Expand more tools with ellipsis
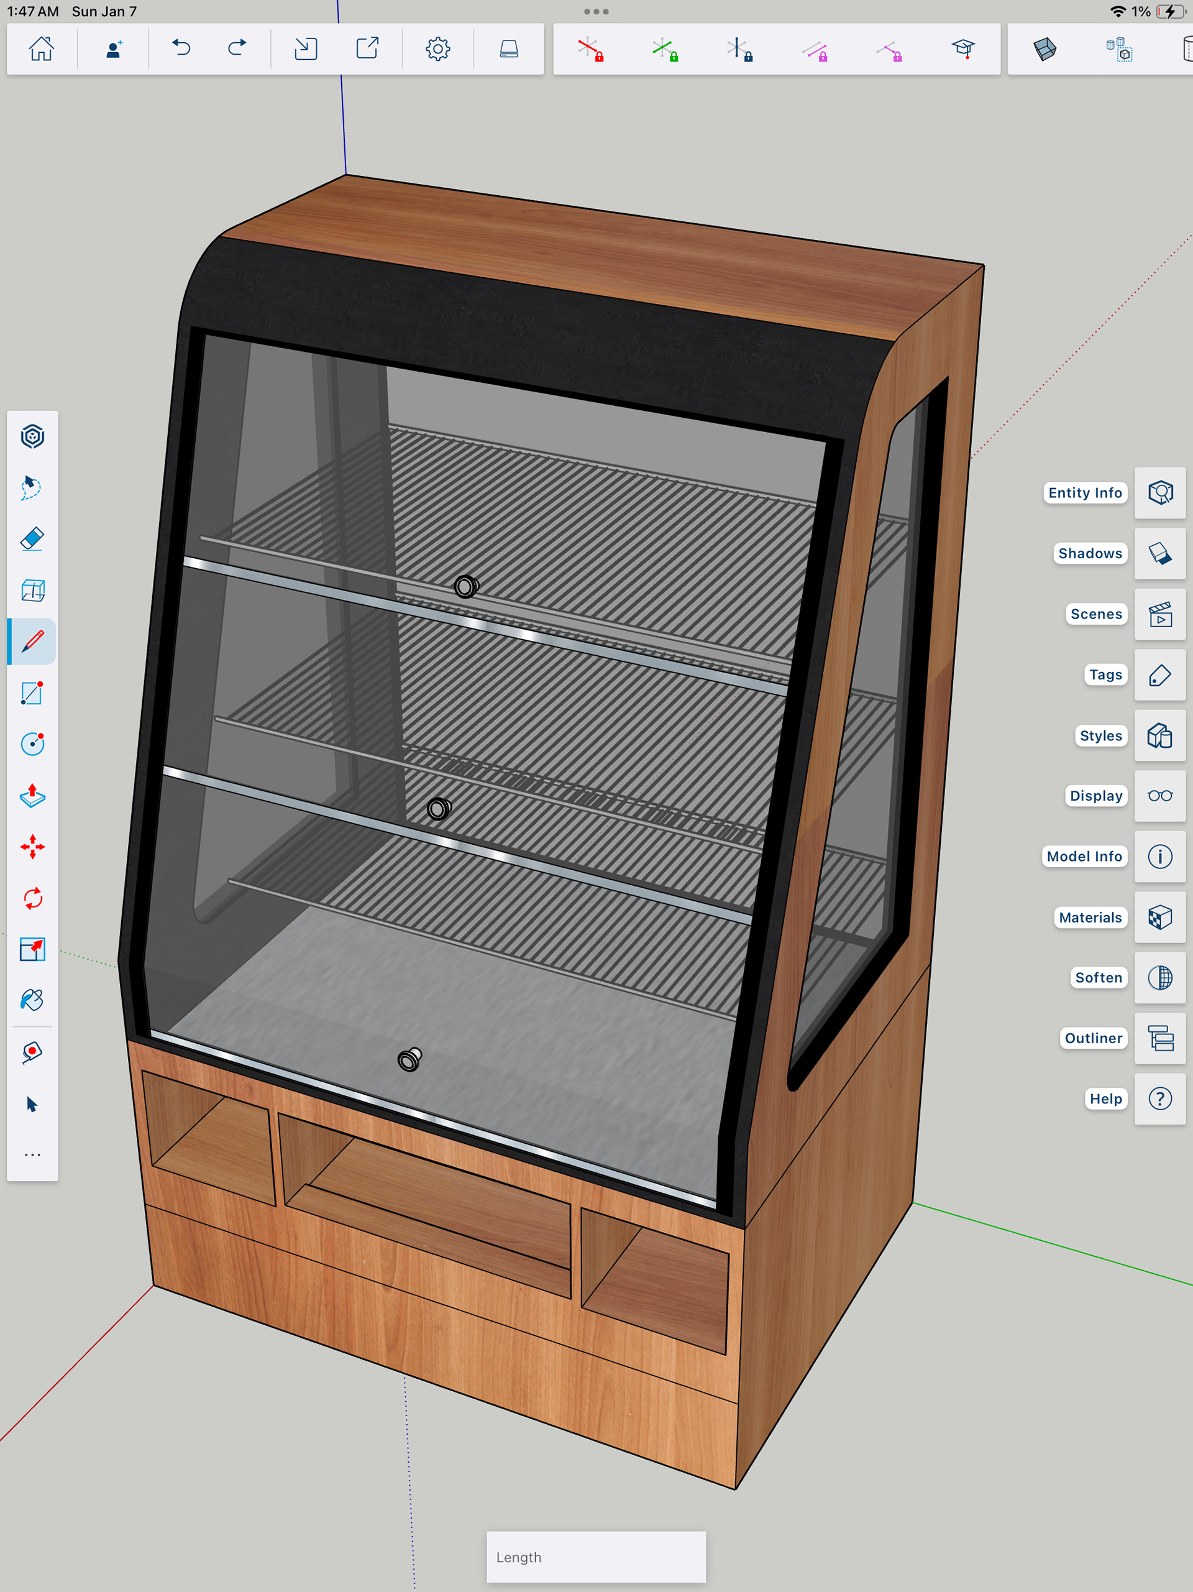This screenshot has width=1193, height=1592. (x=32, y=1155)
